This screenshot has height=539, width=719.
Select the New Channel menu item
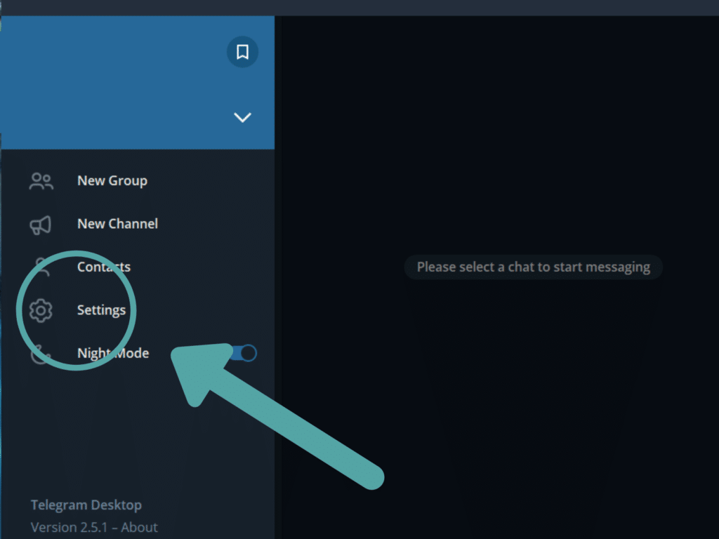click(x=138, y=224)
